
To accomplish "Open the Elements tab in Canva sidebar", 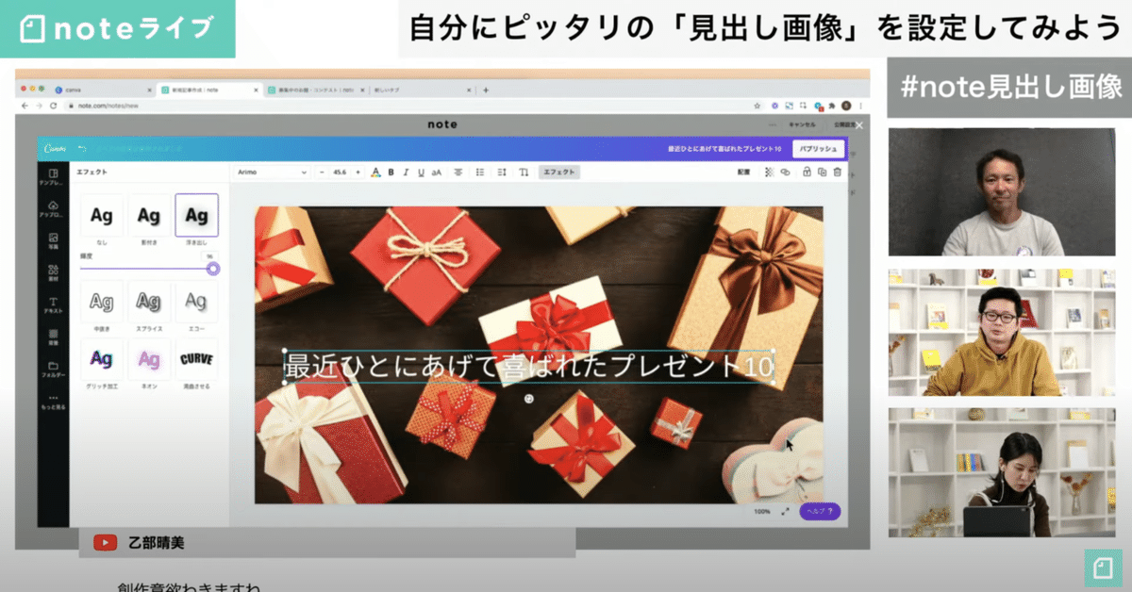I will 54,273.
